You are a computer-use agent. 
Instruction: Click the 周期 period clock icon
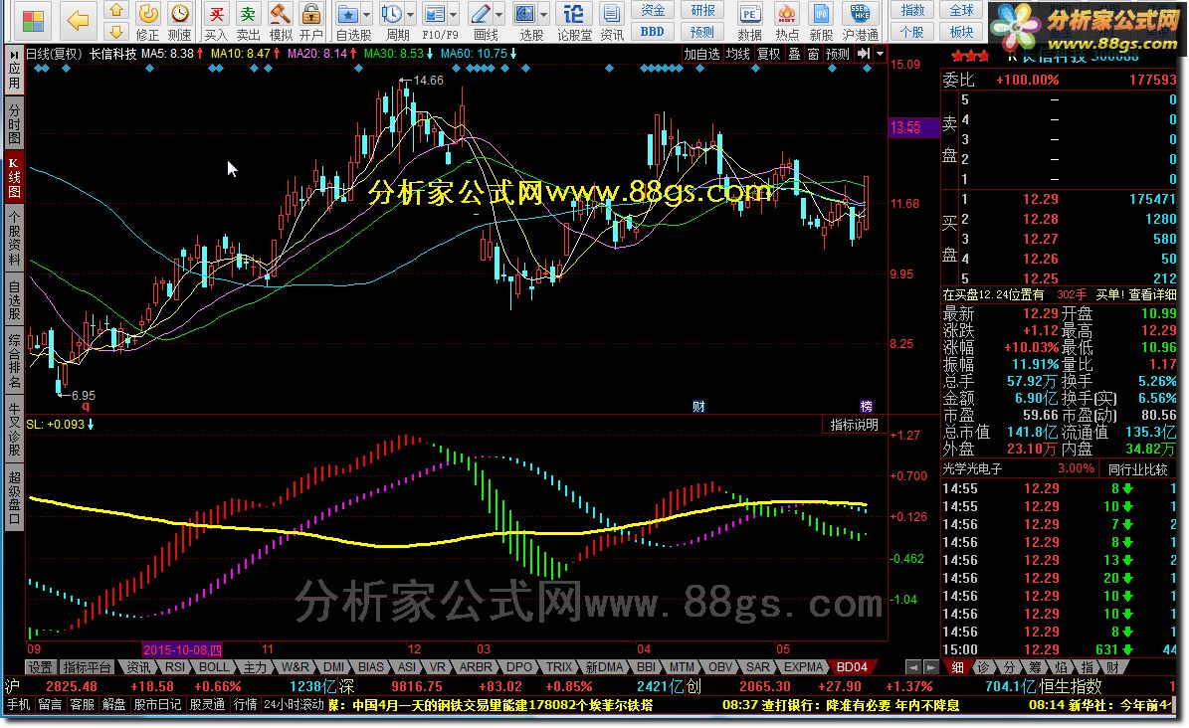click(x=392, y=14)
